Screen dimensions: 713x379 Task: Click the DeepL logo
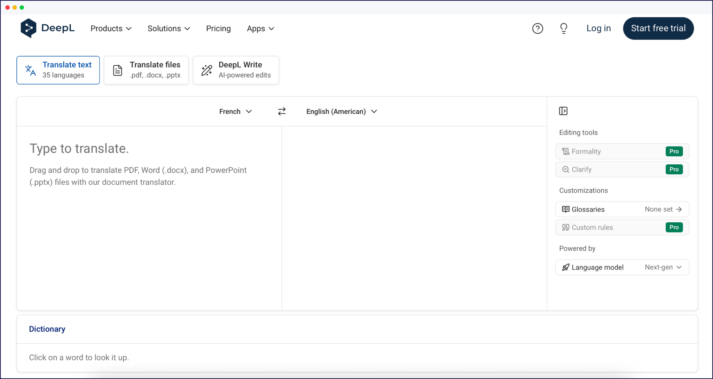tap(47, 28)
